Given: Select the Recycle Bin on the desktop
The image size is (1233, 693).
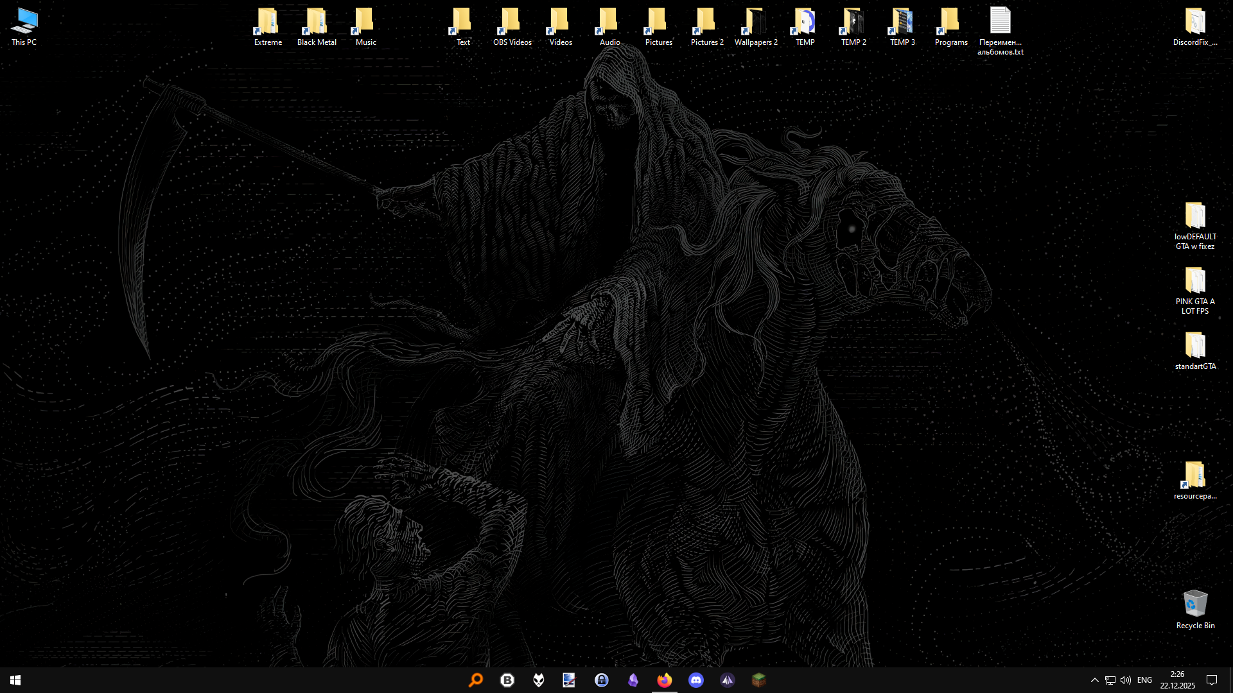Looking at the screenshot, I should pos(1195,610).
